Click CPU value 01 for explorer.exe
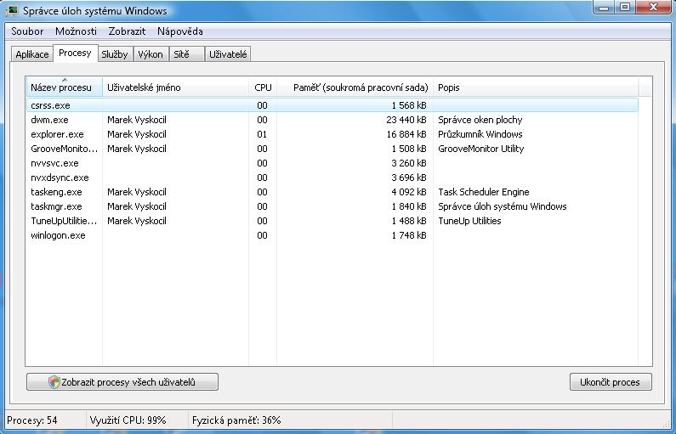676x434 pixels. [262, 134]
